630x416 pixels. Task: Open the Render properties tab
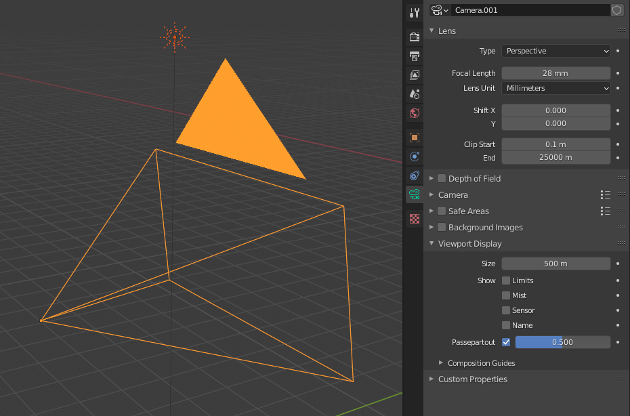point(414,37)
